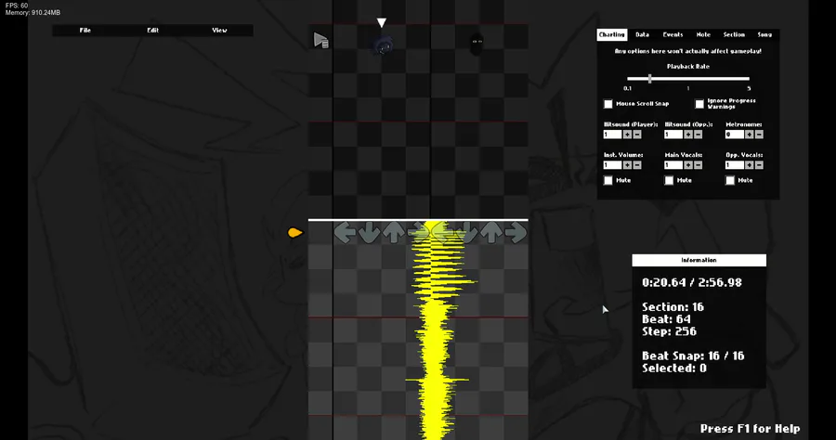Click the event column icon above the grid
This screenshot has height=440, width=836.
320,41
